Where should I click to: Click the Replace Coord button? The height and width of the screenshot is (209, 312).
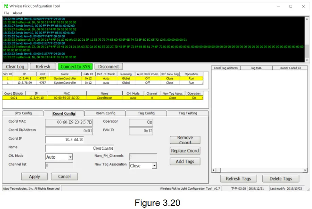pos(185,151)
